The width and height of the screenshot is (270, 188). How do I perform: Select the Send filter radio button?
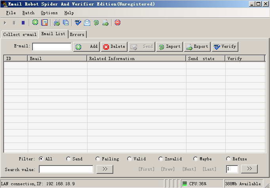[68, 159]
